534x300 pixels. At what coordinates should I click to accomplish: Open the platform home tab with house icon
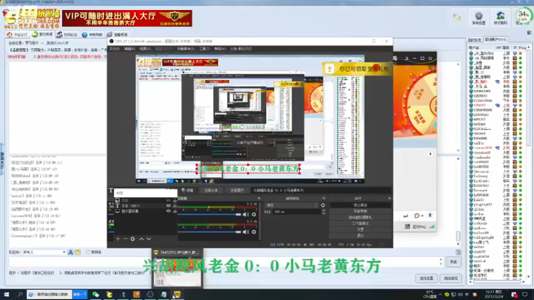point(17,35)
